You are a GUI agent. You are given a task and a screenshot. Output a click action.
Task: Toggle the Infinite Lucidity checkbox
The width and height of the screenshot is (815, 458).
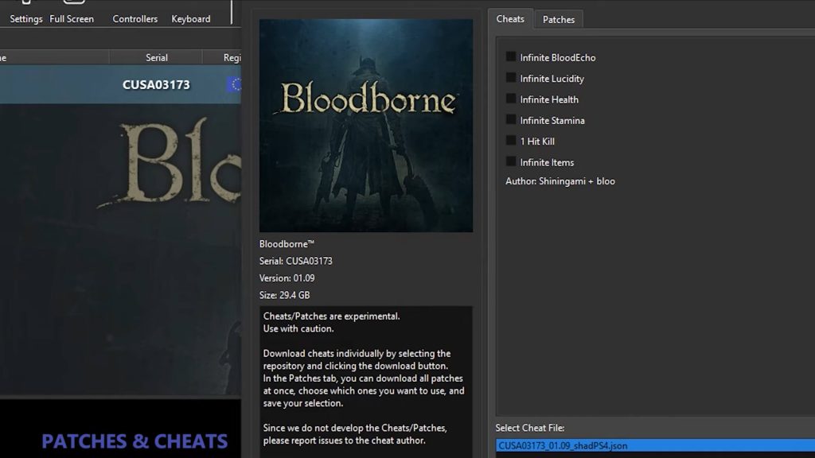511,78
